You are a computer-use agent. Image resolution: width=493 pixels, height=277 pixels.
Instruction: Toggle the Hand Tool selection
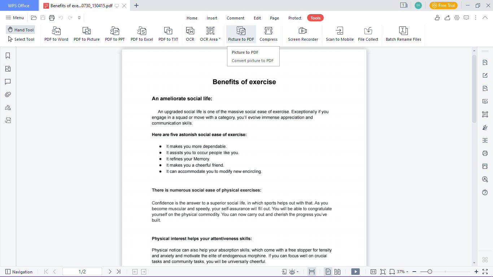20,30
